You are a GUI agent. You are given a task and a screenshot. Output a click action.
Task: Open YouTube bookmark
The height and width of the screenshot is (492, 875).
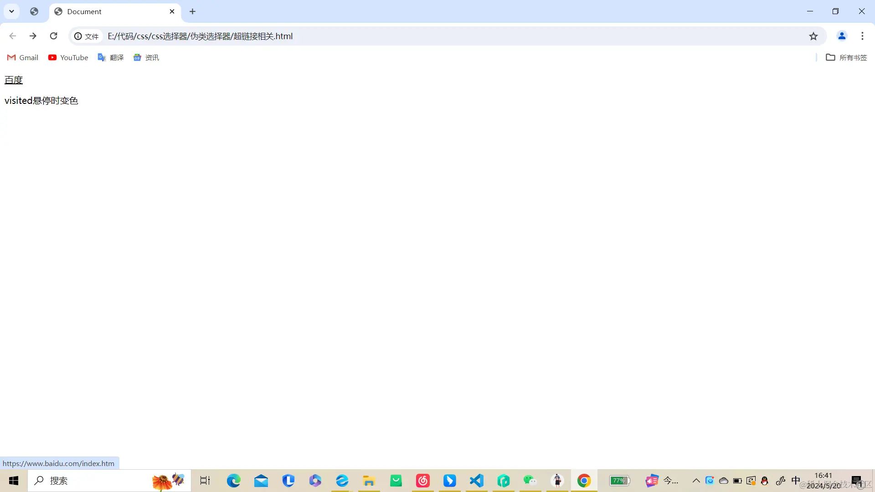68,57
